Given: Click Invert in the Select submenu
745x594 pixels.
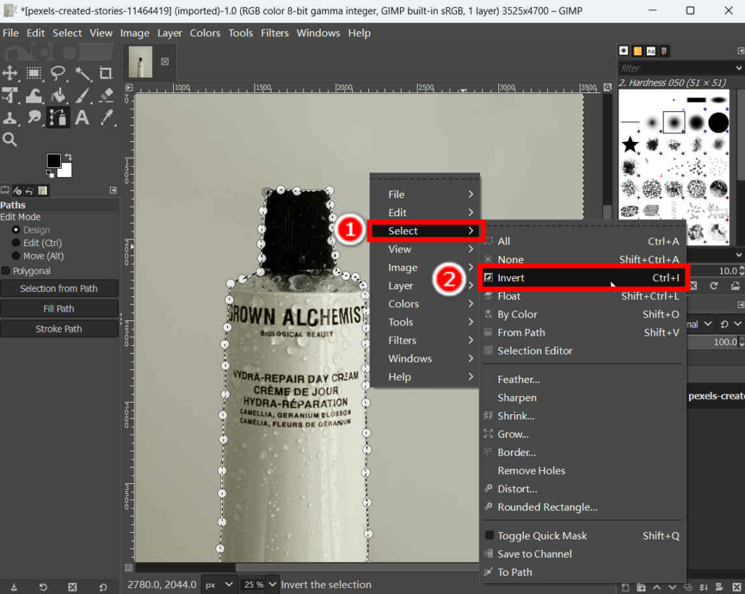Looking at the screenshot, I should (x=511, y=278).
